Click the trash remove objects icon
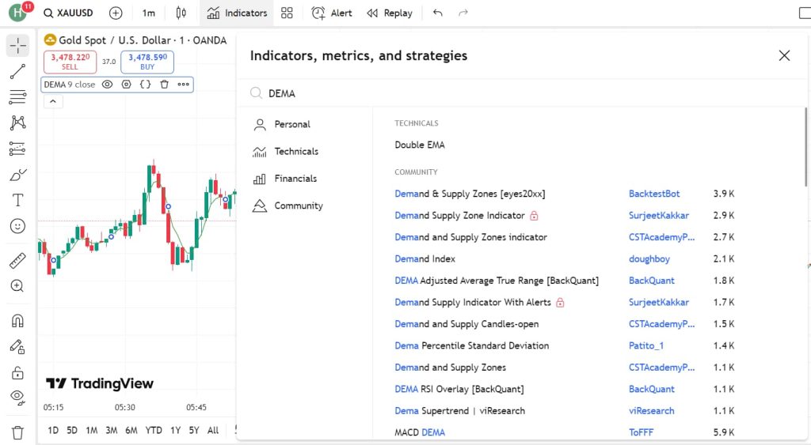The width and height of the screenshot is (811, 445). coord(17,432)
